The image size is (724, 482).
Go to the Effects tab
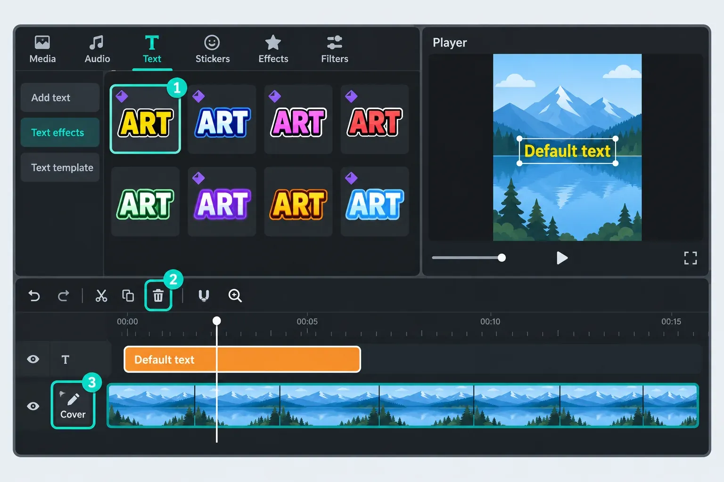coord(273,49)
